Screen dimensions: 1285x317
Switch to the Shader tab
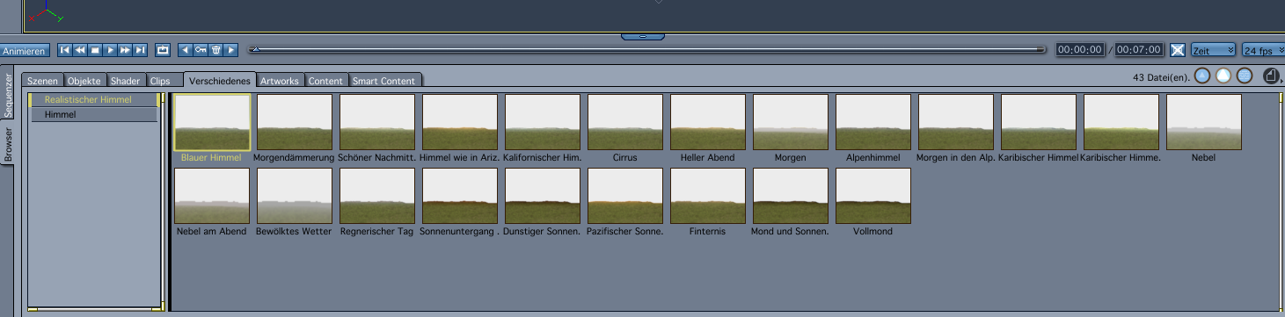pos(125,80)
